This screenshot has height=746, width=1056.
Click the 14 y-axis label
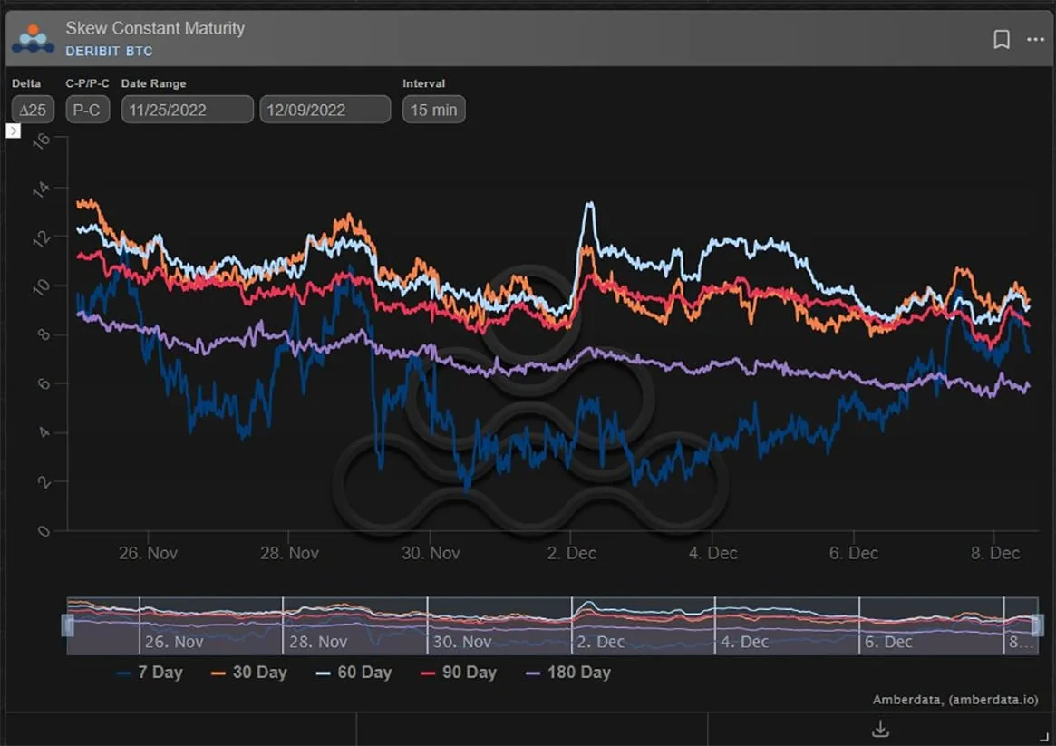(x=42, y=189)
